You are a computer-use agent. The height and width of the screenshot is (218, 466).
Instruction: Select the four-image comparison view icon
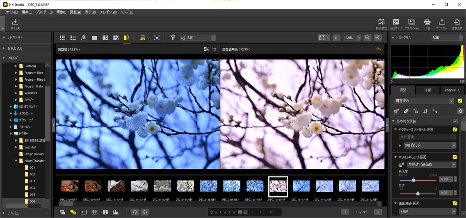tap(116, 38)
